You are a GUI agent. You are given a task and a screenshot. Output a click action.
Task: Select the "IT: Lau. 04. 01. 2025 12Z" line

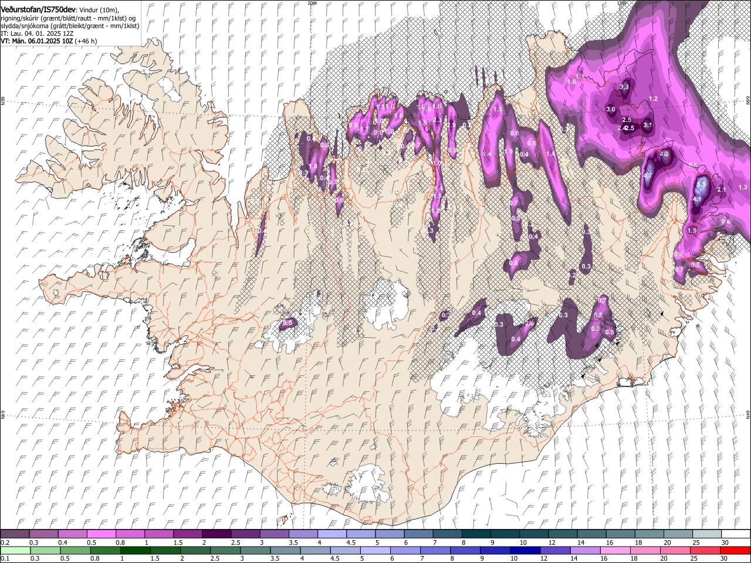(37, 33)
